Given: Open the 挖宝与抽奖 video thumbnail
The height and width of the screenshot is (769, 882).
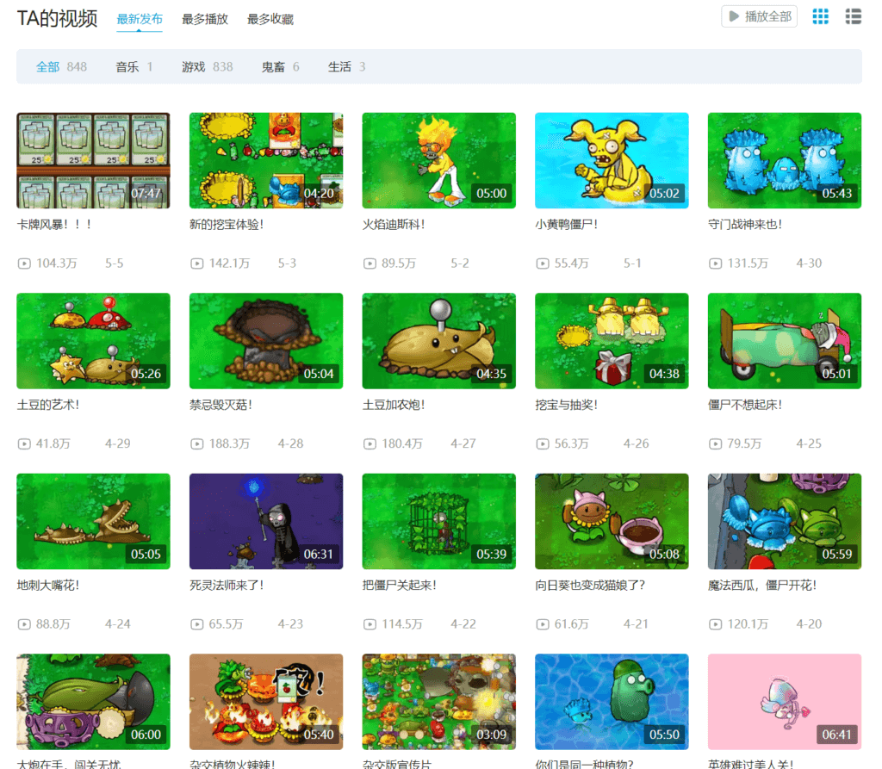Looking at the screenshot, I should [x=612, y=341].
